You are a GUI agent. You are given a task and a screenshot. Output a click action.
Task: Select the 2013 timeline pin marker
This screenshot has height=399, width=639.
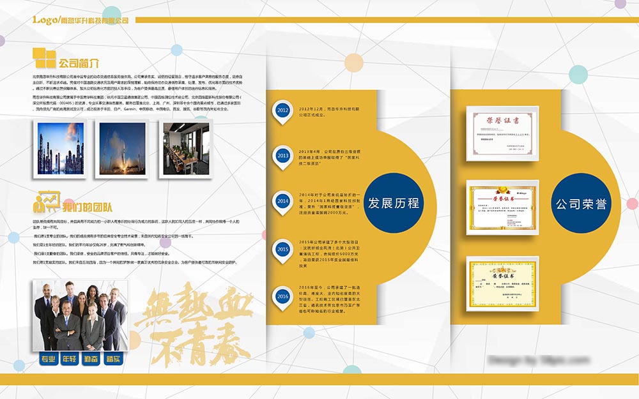282,156
